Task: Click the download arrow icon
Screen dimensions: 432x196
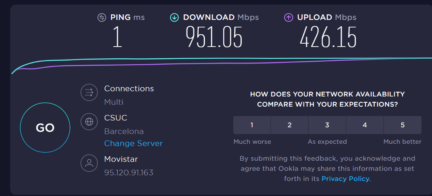Action: coord(174,18)
